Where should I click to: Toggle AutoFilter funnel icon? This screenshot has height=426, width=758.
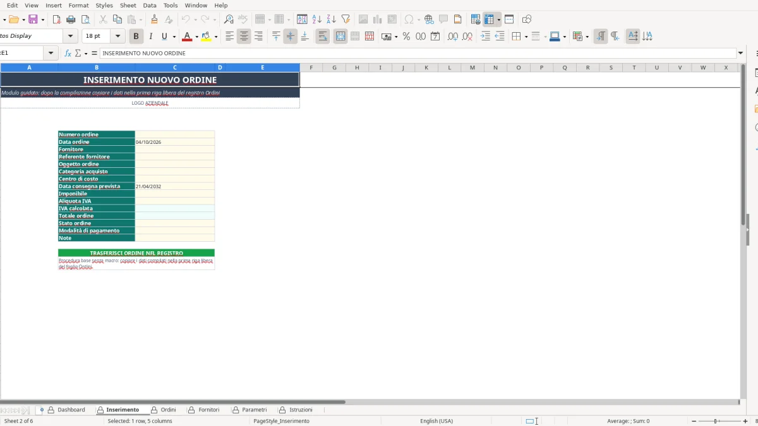346,20
